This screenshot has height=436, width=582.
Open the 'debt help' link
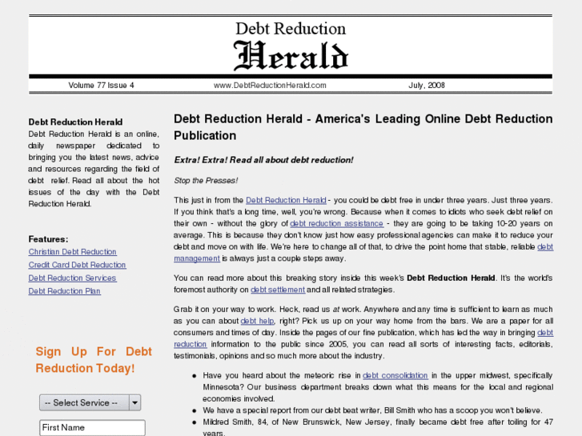(257, 321)
